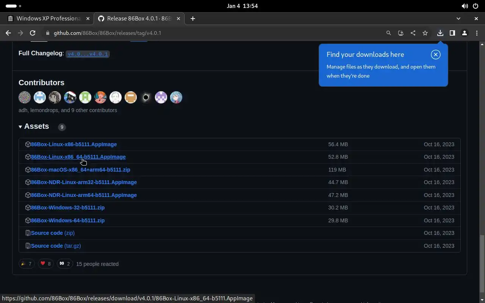Download 86Box-NDR-Linux-arm64-b5111.AppImage
The image size is (485, 303).
point(84,195)
